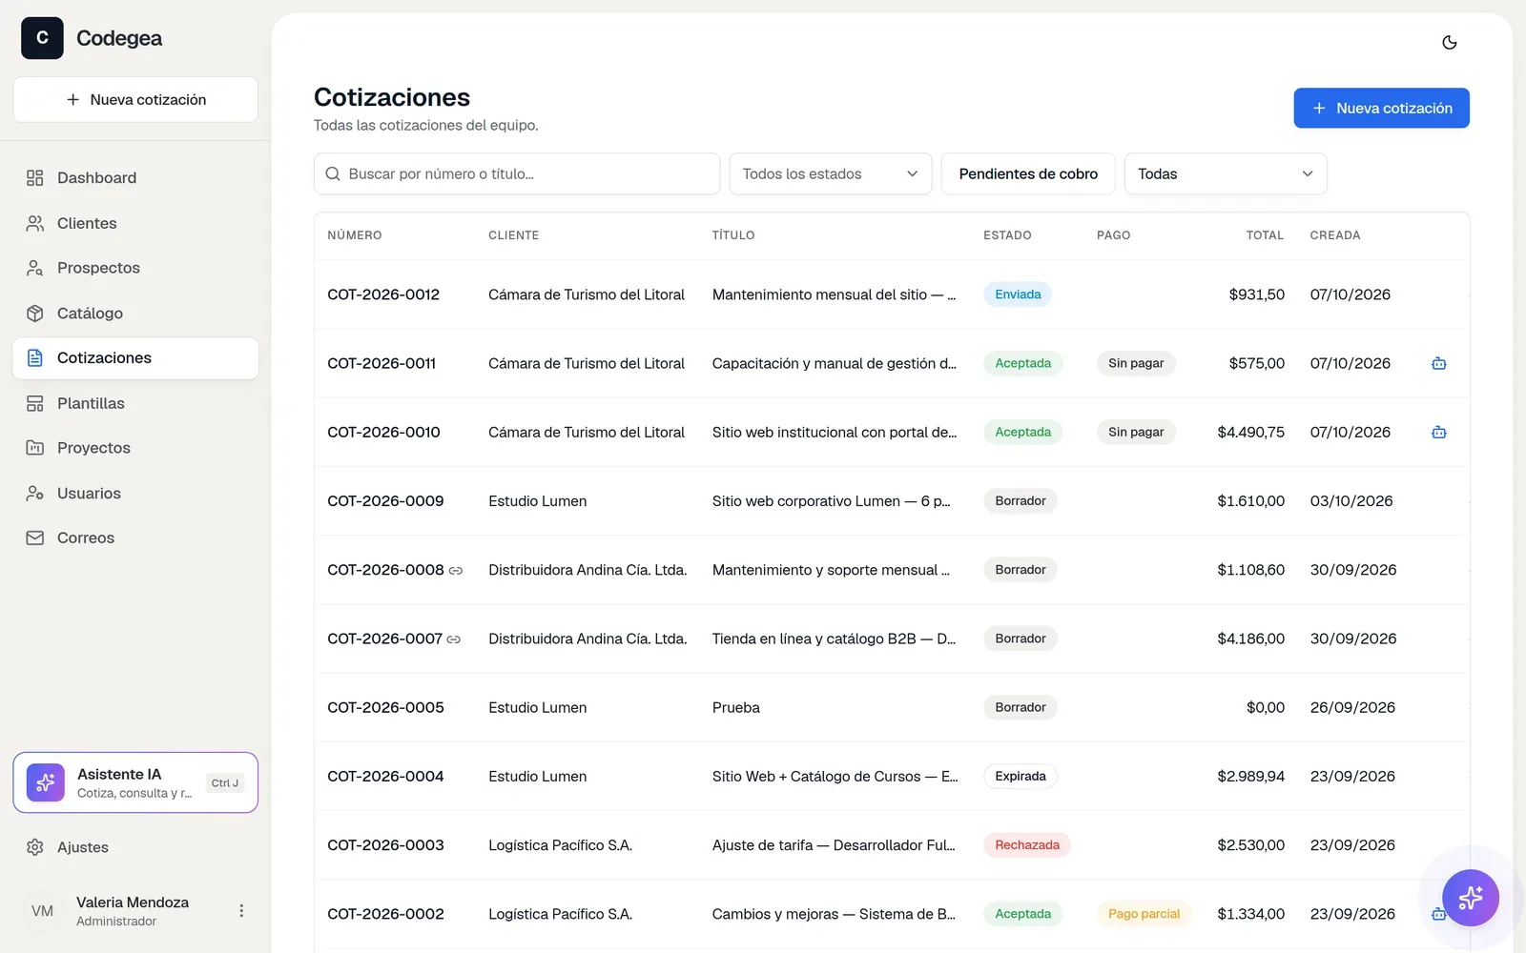Viewport: 1526px width, 953px height.
Task: Click the CLIENTE column header
Action: [514, 235]
